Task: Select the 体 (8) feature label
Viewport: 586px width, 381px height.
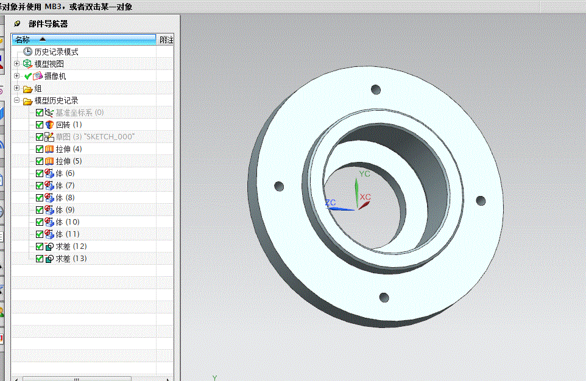Action: [65, 198]
